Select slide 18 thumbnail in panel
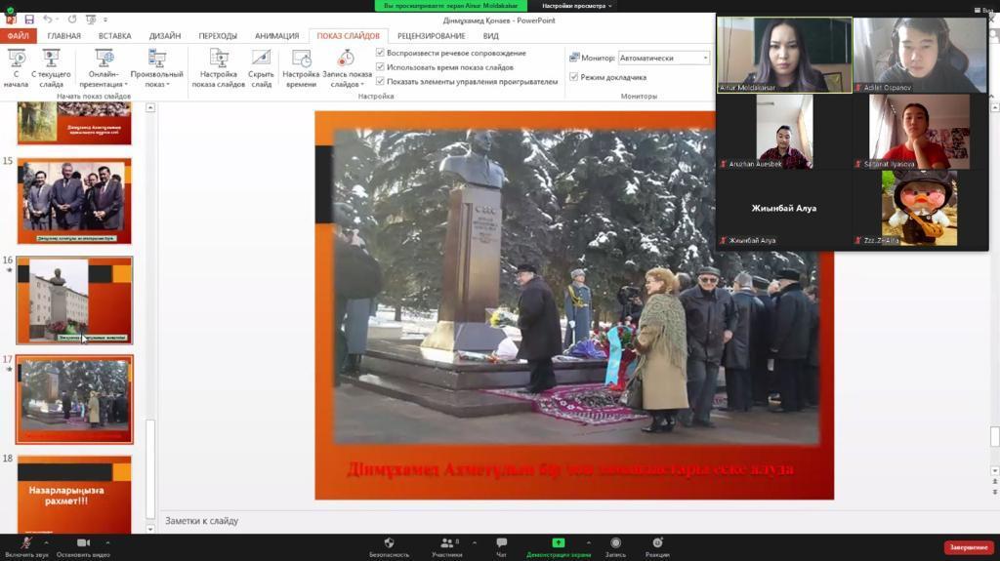The height and width of the screenshot is (561, 1000). pyautogui.click(x=74, y=491)
